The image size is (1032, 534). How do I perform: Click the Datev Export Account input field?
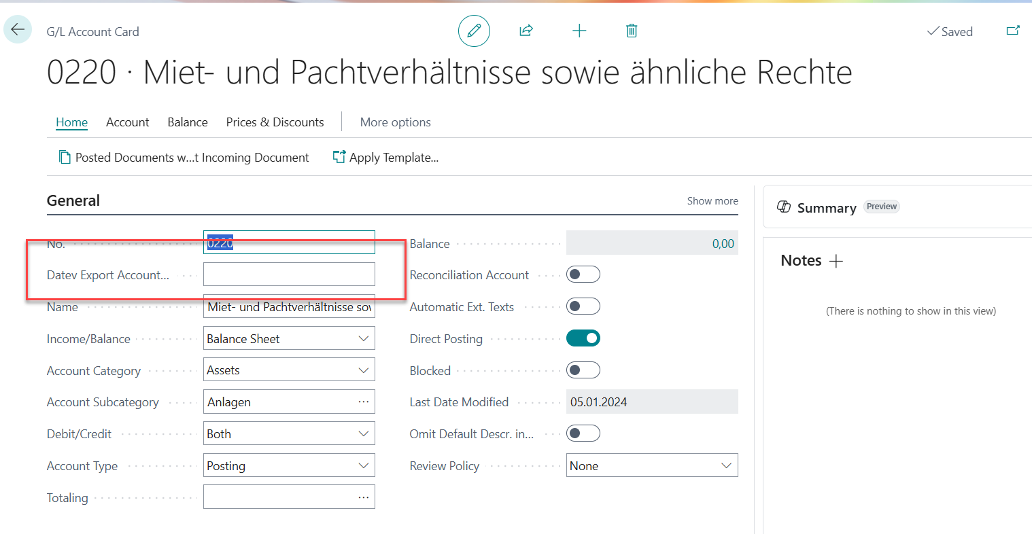[289, 274]
